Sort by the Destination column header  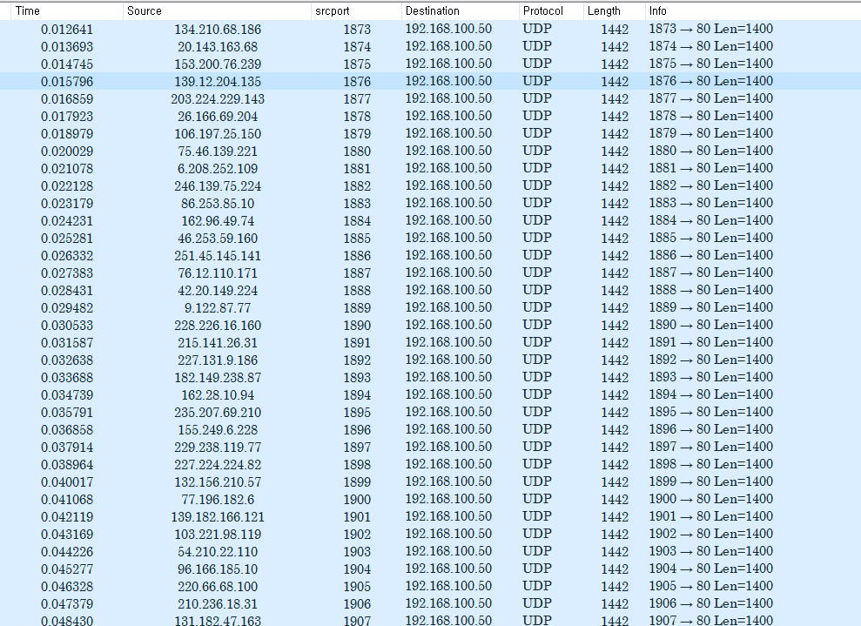[x=461, y=11]
